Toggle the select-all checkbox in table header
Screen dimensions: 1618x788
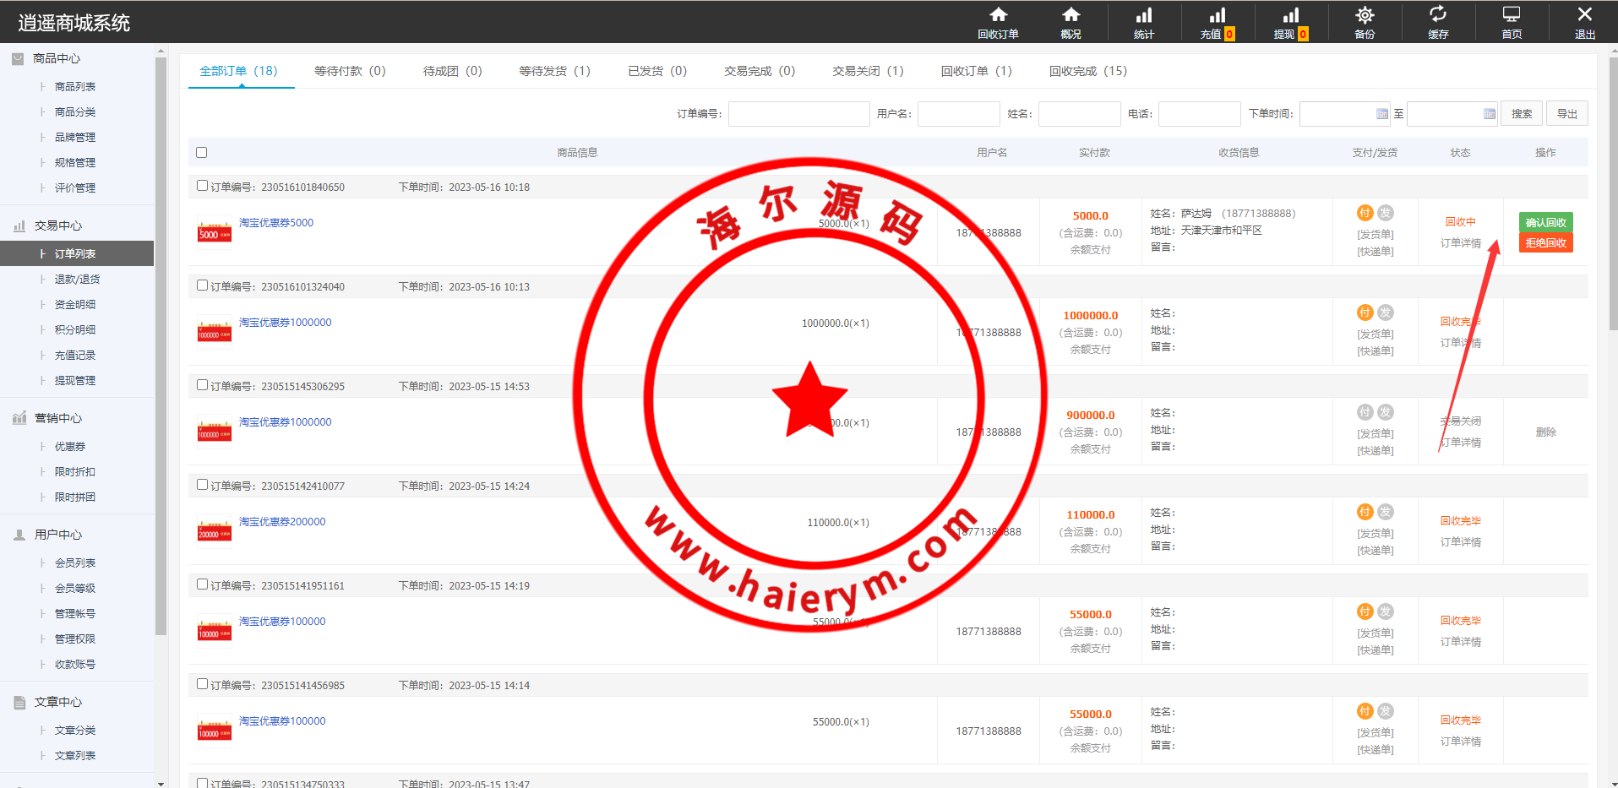click(201, 153)
